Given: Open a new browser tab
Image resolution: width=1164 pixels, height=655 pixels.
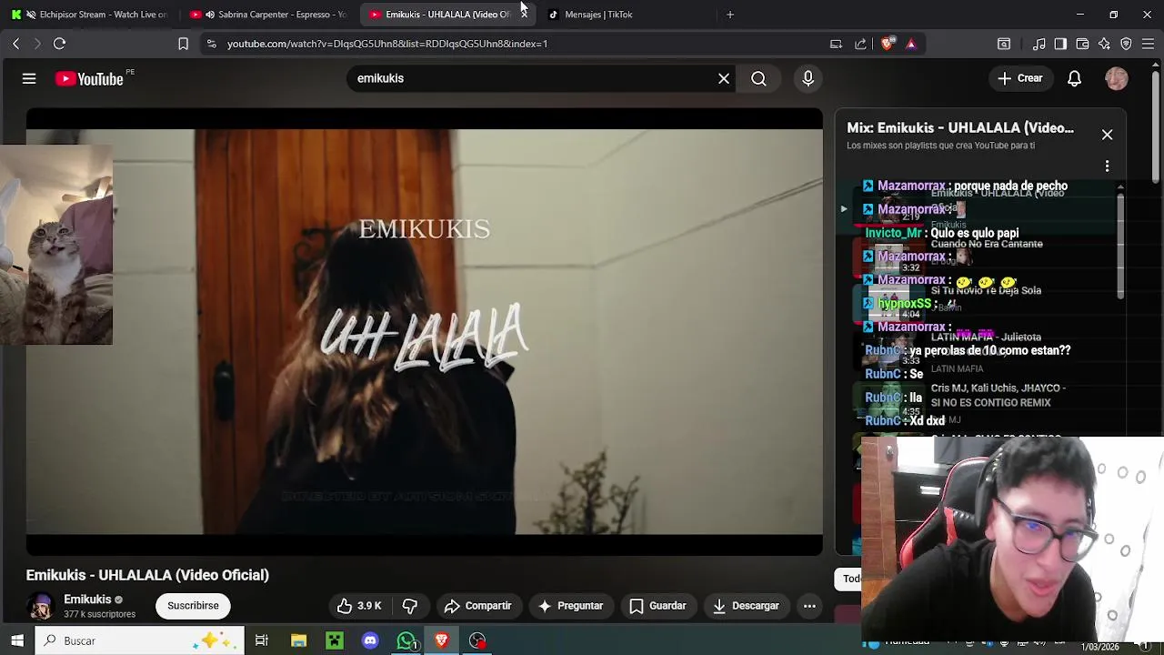Looking at the screenshot, I should [729, 15].
